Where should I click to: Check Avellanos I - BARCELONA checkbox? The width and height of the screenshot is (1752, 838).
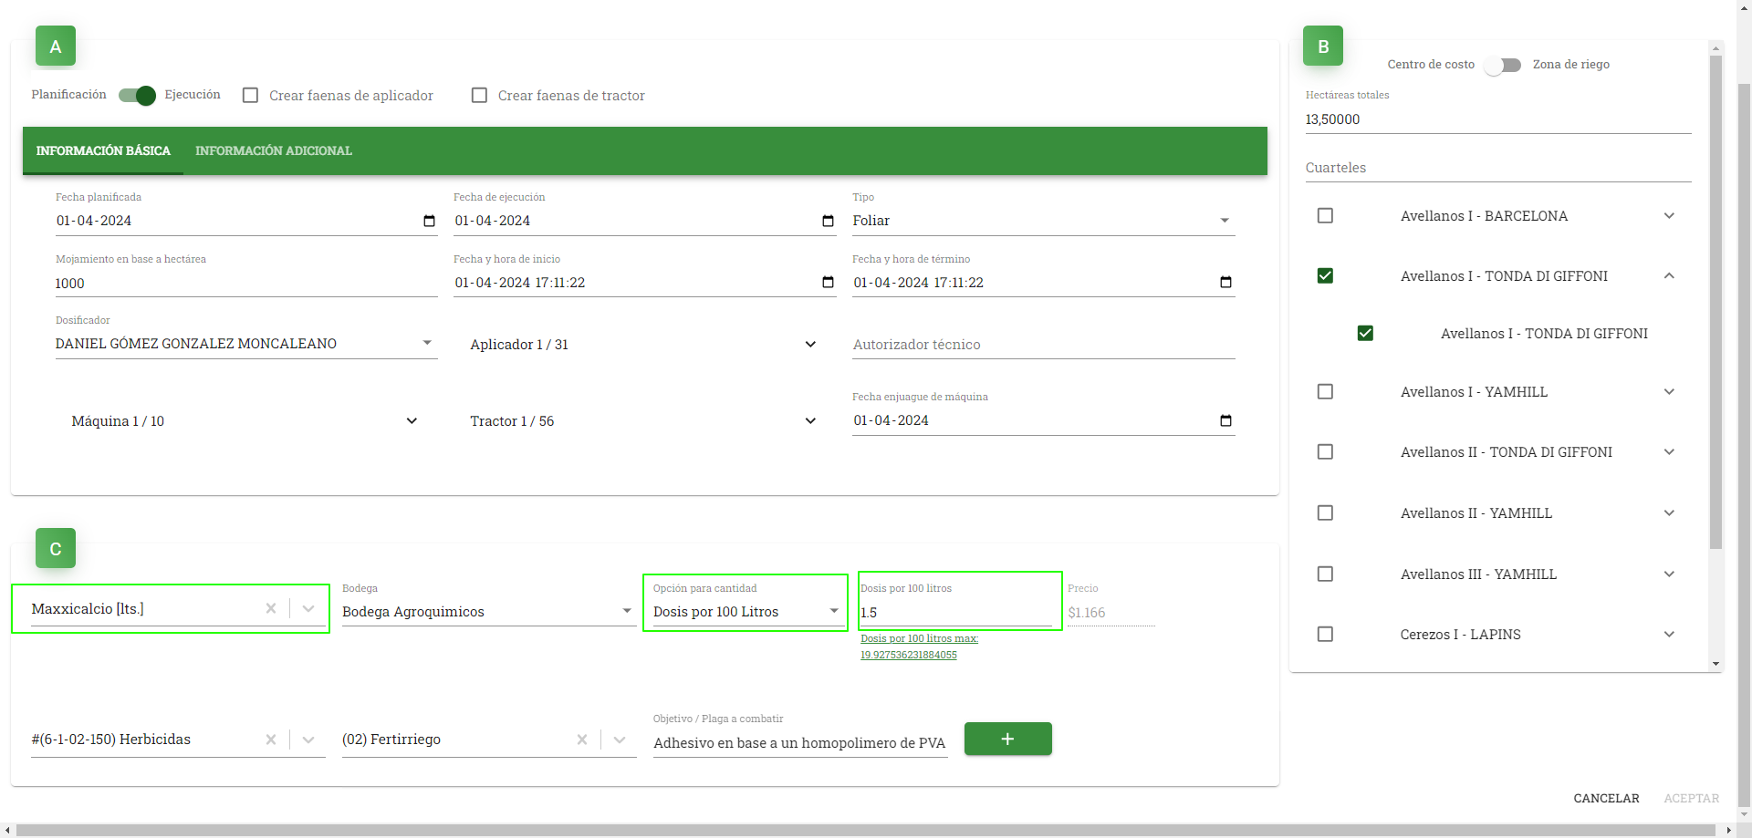coord(1325,215)
